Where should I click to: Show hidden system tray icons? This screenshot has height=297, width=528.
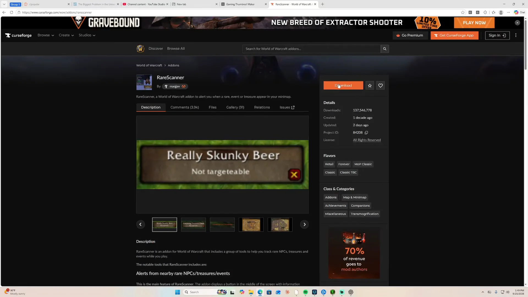pos(483,292)
